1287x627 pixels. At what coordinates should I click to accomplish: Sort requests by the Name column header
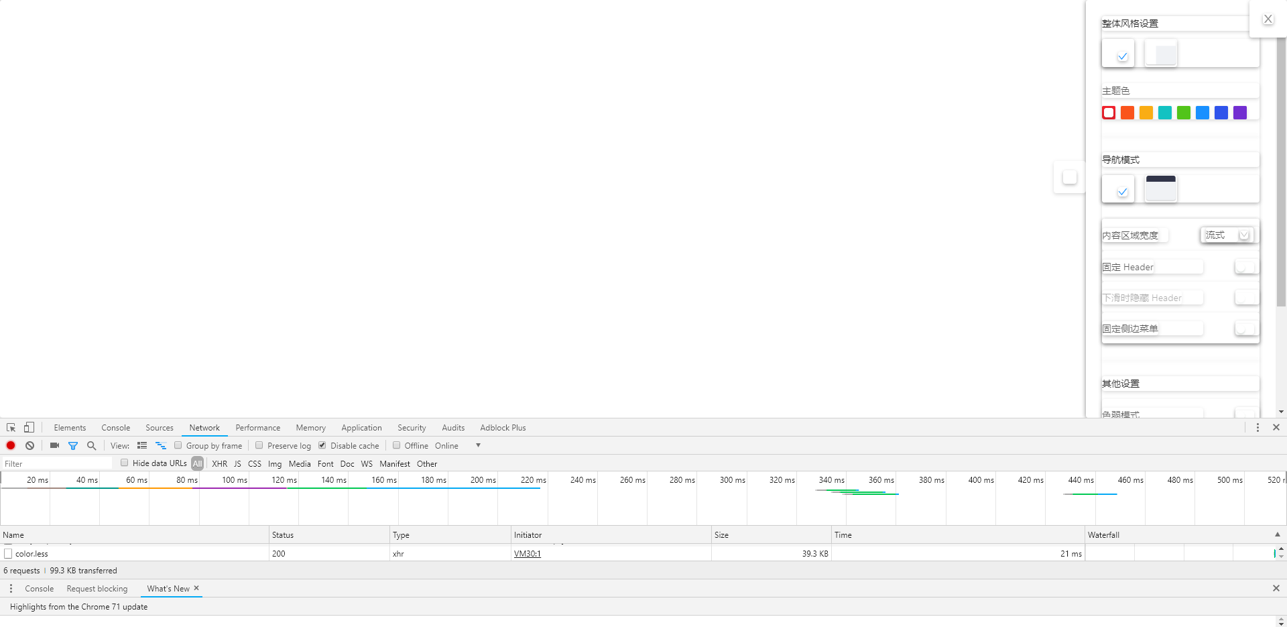tap(134, 534)
